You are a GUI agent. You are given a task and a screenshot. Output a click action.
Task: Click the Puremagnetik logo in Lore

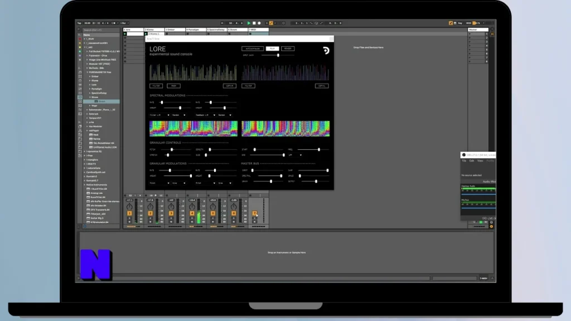pyautogui.click(x=326, y=50)
